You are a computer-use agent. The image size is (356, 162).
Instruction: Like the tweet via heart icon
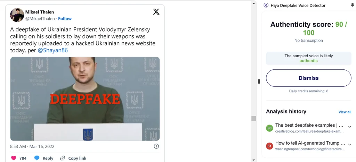(x=14, y=158)
